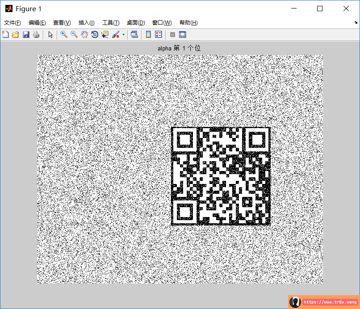Screen dimensions: 360x309
Task: Activate the Rotate 3D tool
Action: point(95,34)
